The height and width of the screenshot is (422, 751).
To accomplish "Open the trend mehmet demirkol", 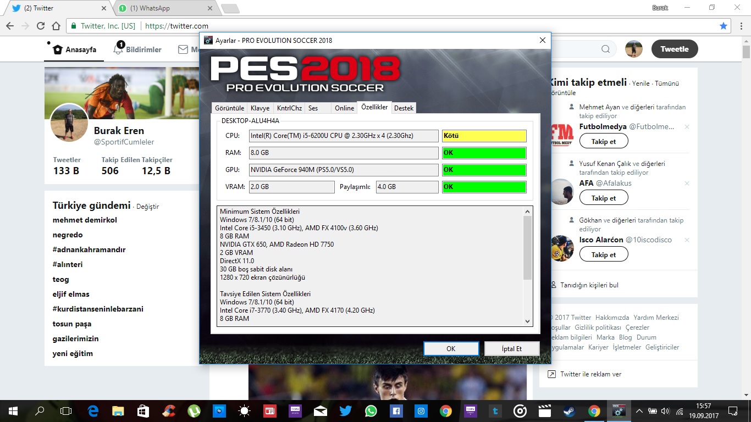I will click(x=85, y=220).
